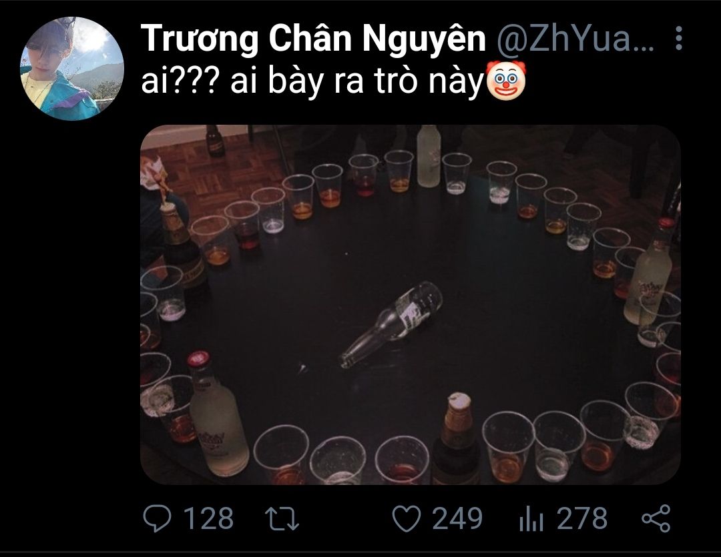The width and height of the screenshot is (721, 557).
Task: Click the 278 views count
Action: [x=582, y=518]
